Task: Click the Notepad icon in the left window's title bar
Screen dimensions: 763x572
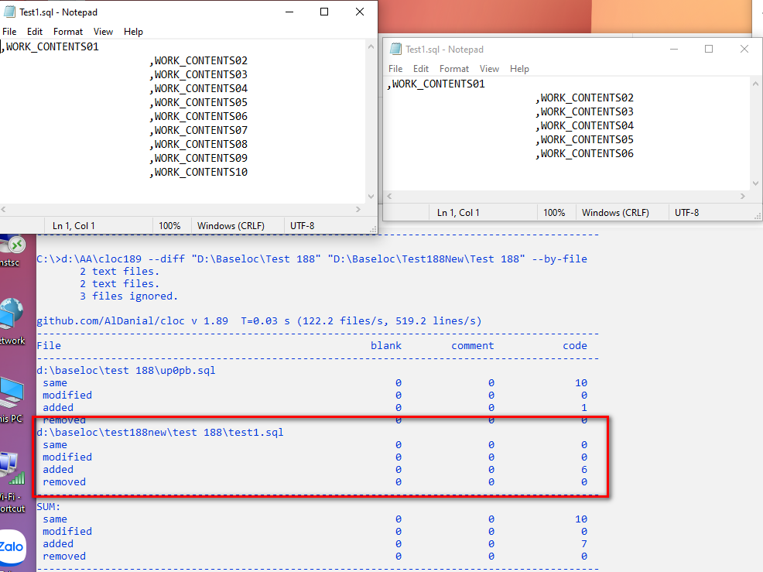Action: point(9,12)
